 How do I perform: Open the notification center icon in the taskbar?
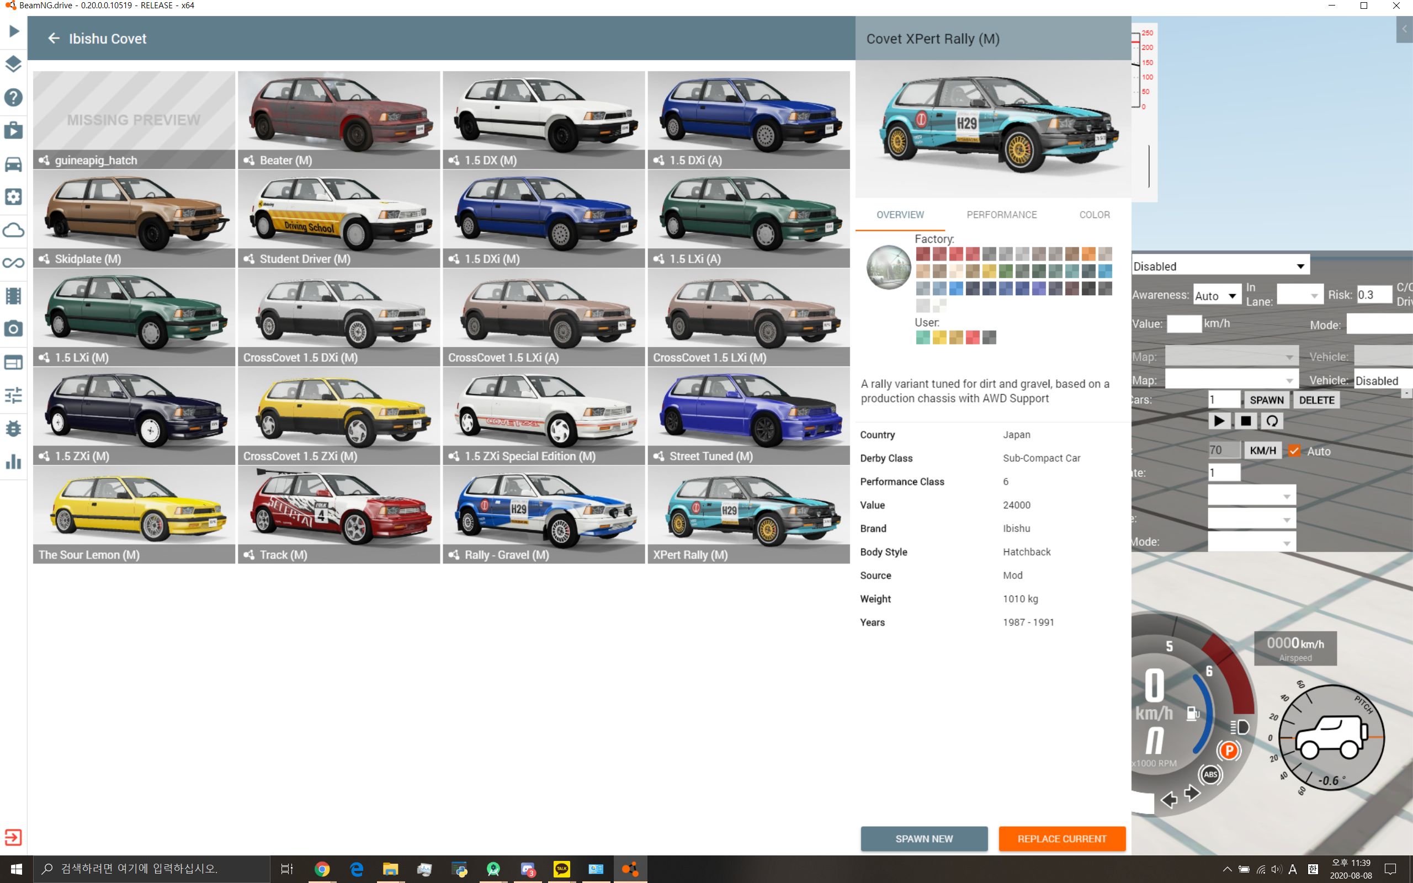pyautogui.click(x=1390, y=869)
